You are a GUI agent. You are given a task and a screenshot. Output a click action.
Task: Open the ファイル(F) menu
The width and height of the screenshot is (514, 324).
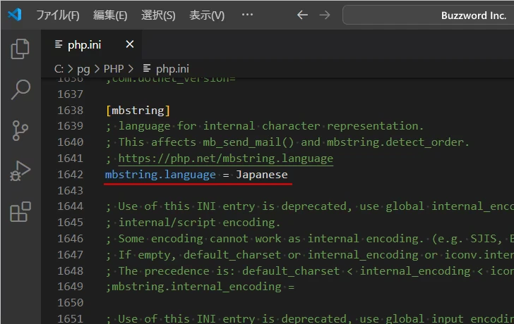point(58,15)
